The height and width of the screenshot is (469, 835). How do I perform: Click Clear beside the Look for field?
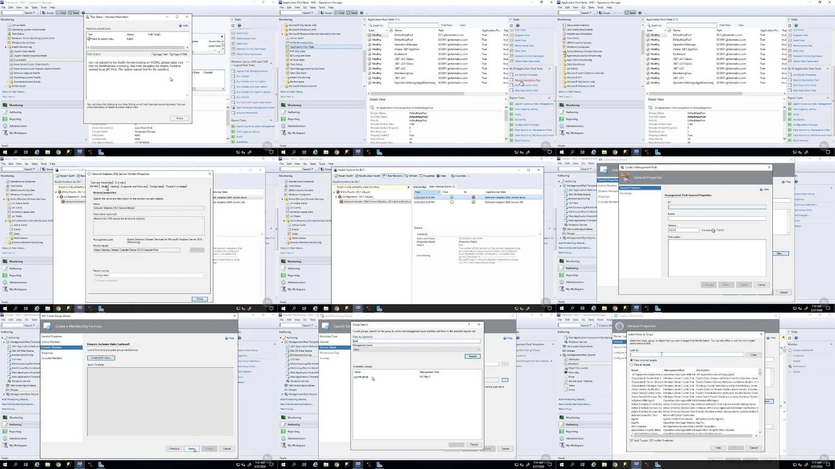754,355
